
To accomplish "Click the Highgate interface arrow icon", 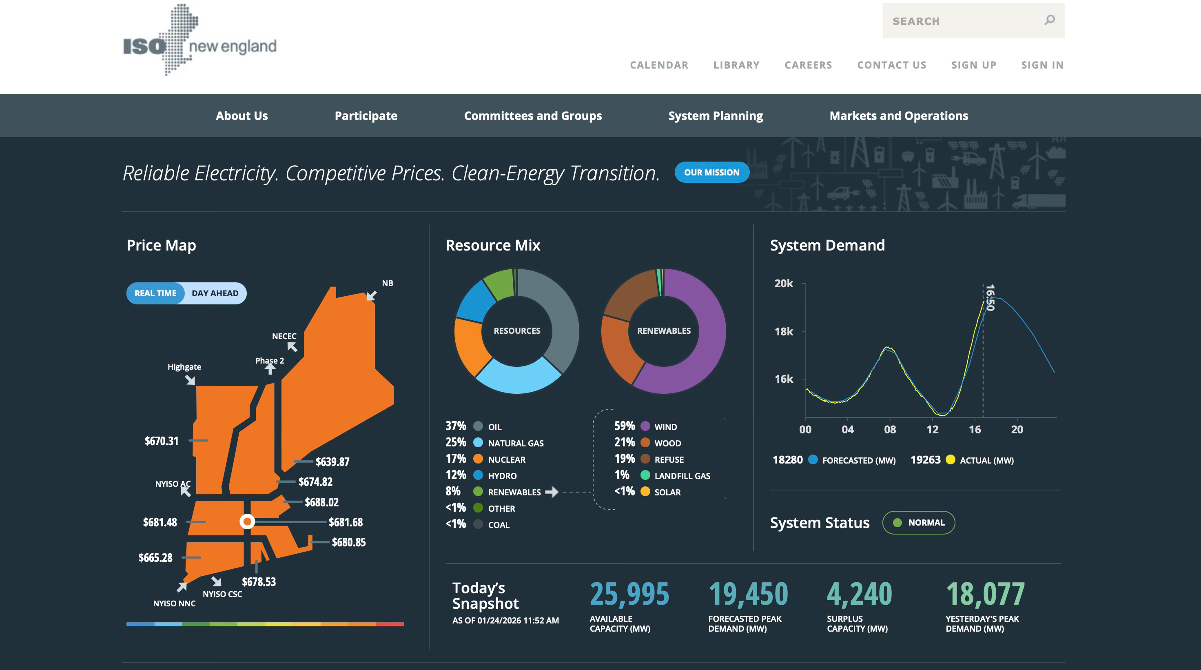I will pyautogui.click(x=190, y=380).
